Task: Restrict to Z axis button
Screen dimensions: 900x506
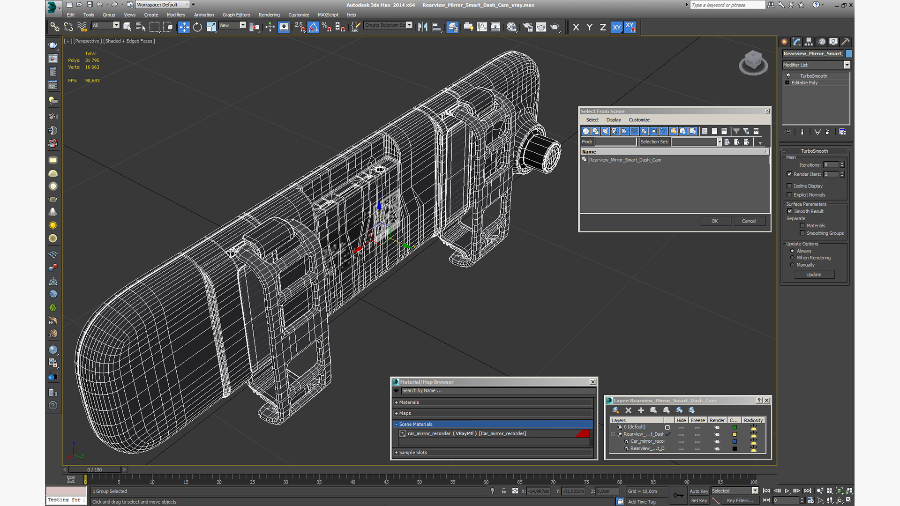Action: click(x=603, y=27)
